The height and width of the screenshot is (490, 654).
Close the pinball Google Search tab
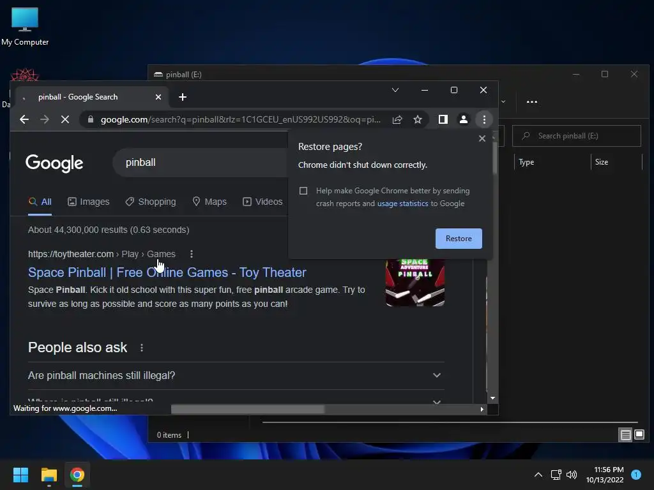point(158,97)
